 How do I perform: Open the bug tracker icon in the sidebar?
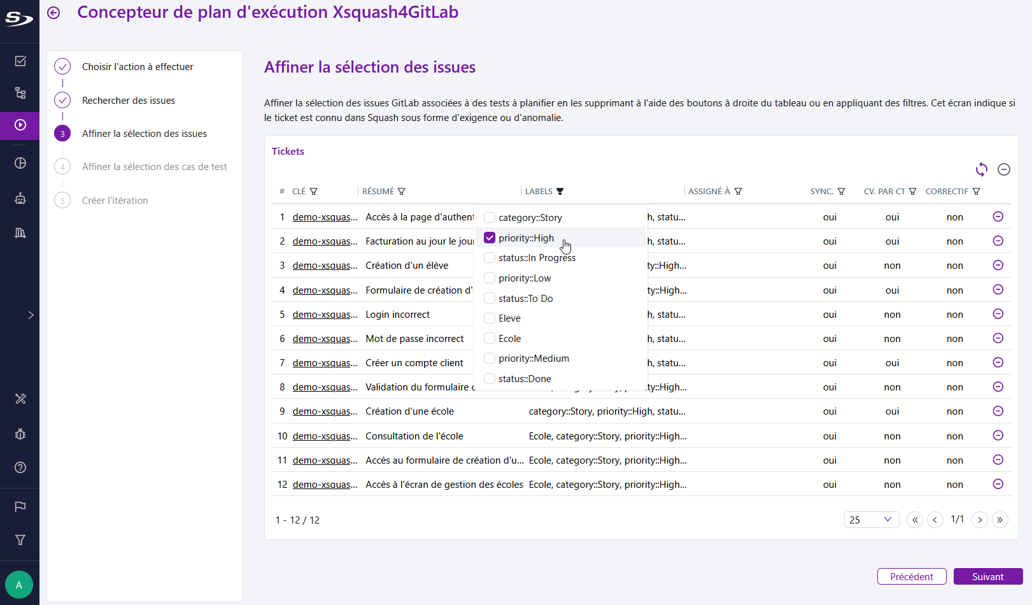click(x=20, y=434)
